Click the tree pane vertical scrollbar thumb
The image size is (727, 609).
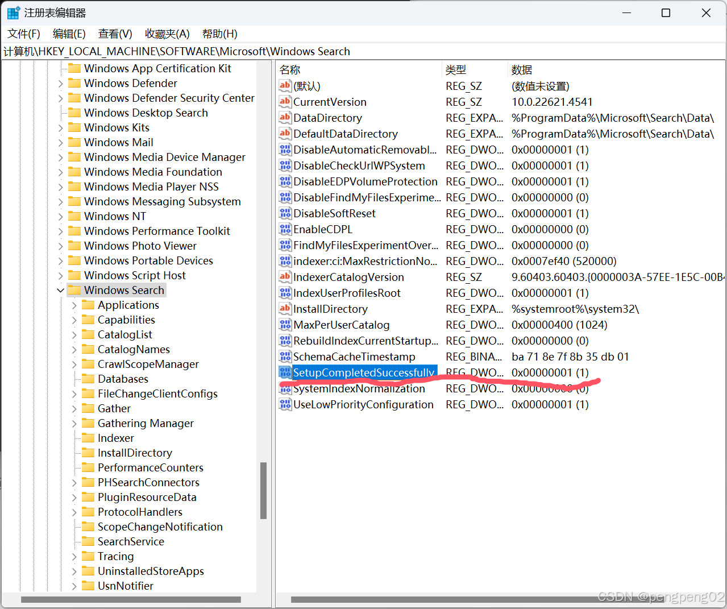click(x=263, y=491)
